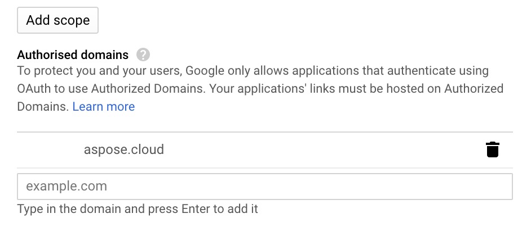Screen dimensions: 531x227
Task: Click the Type in the domain instruction
Action: pyautogui.click(x=138, y=209)
